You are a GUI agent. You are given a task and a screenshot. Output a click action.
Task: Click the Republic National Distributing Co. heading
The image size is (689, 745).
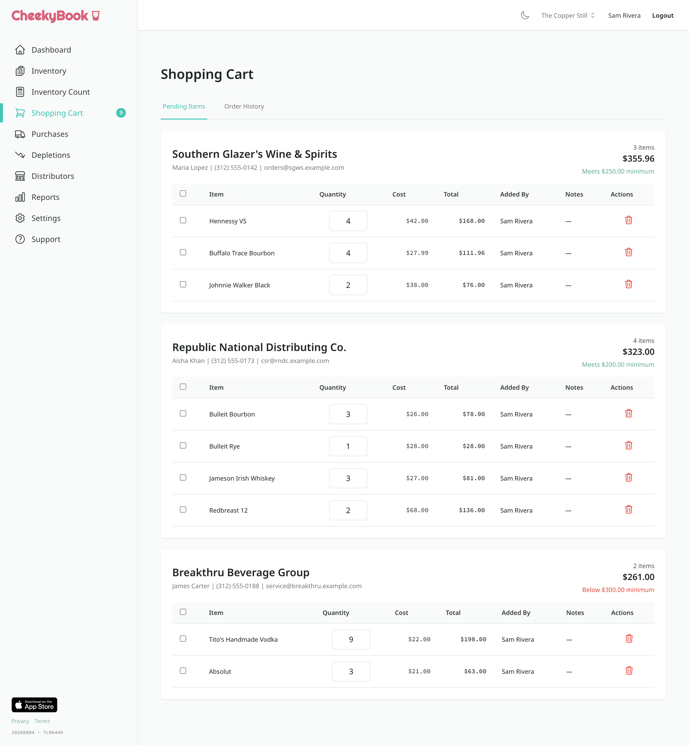[259, 347]
